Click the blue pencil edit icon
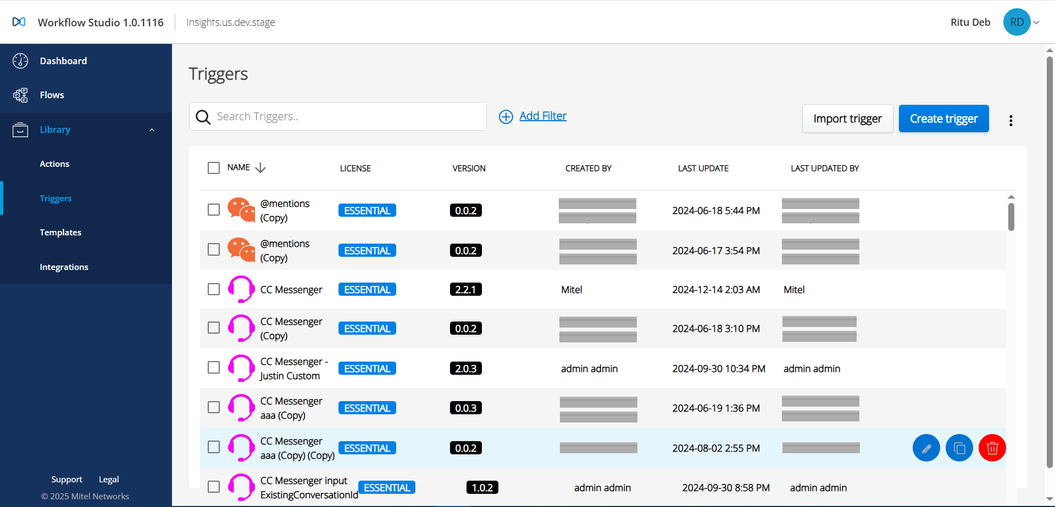Screen dimensions: 1055x507 pos(926,448)
